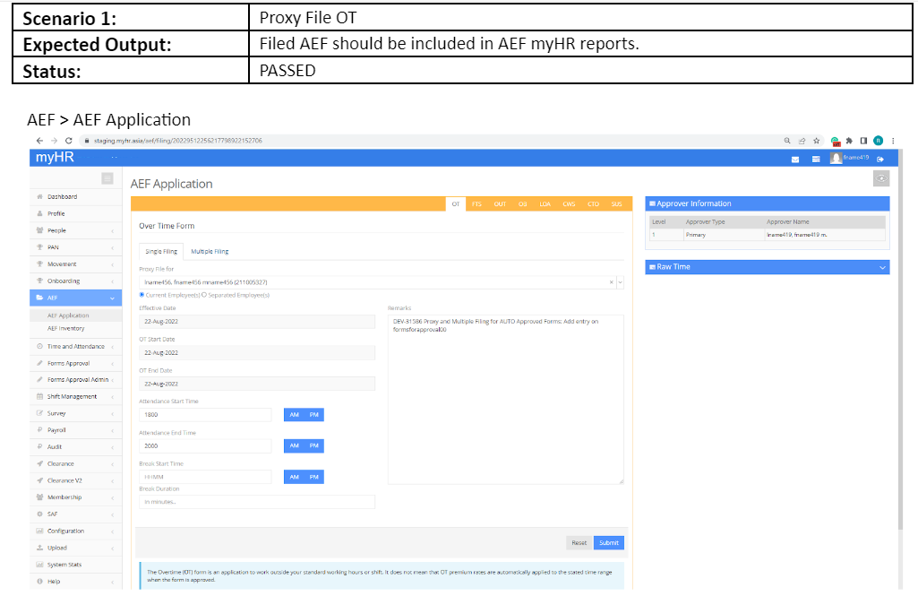The width and height of the screenshot is (918, 596).
Task: Expand the PAN sidebar menu
Action: [x=76, y=247]
